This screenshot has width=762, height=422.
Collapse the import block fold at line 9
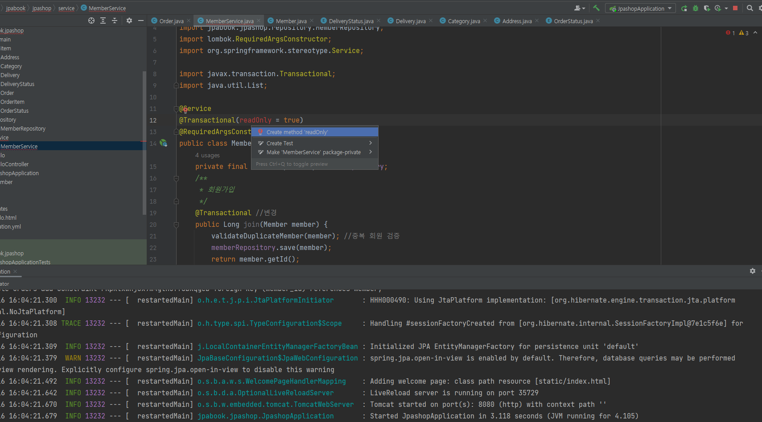[x=176, y=86]
